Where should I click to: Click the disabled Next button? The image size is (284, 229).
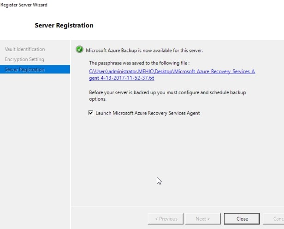(x=203, y=219)
